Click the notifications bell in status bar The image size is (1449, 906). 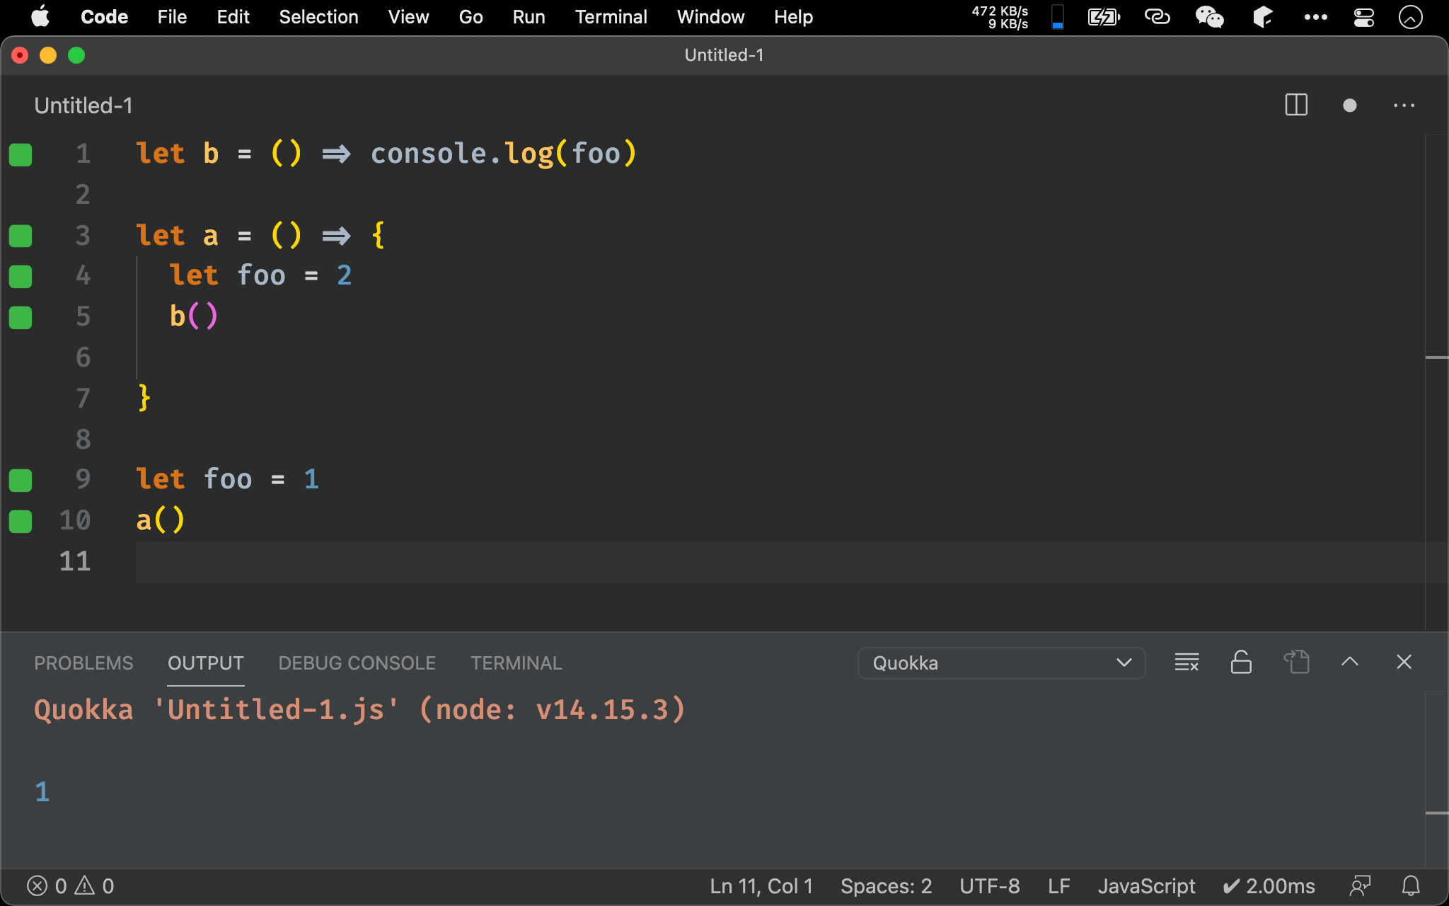point(1411,886)
